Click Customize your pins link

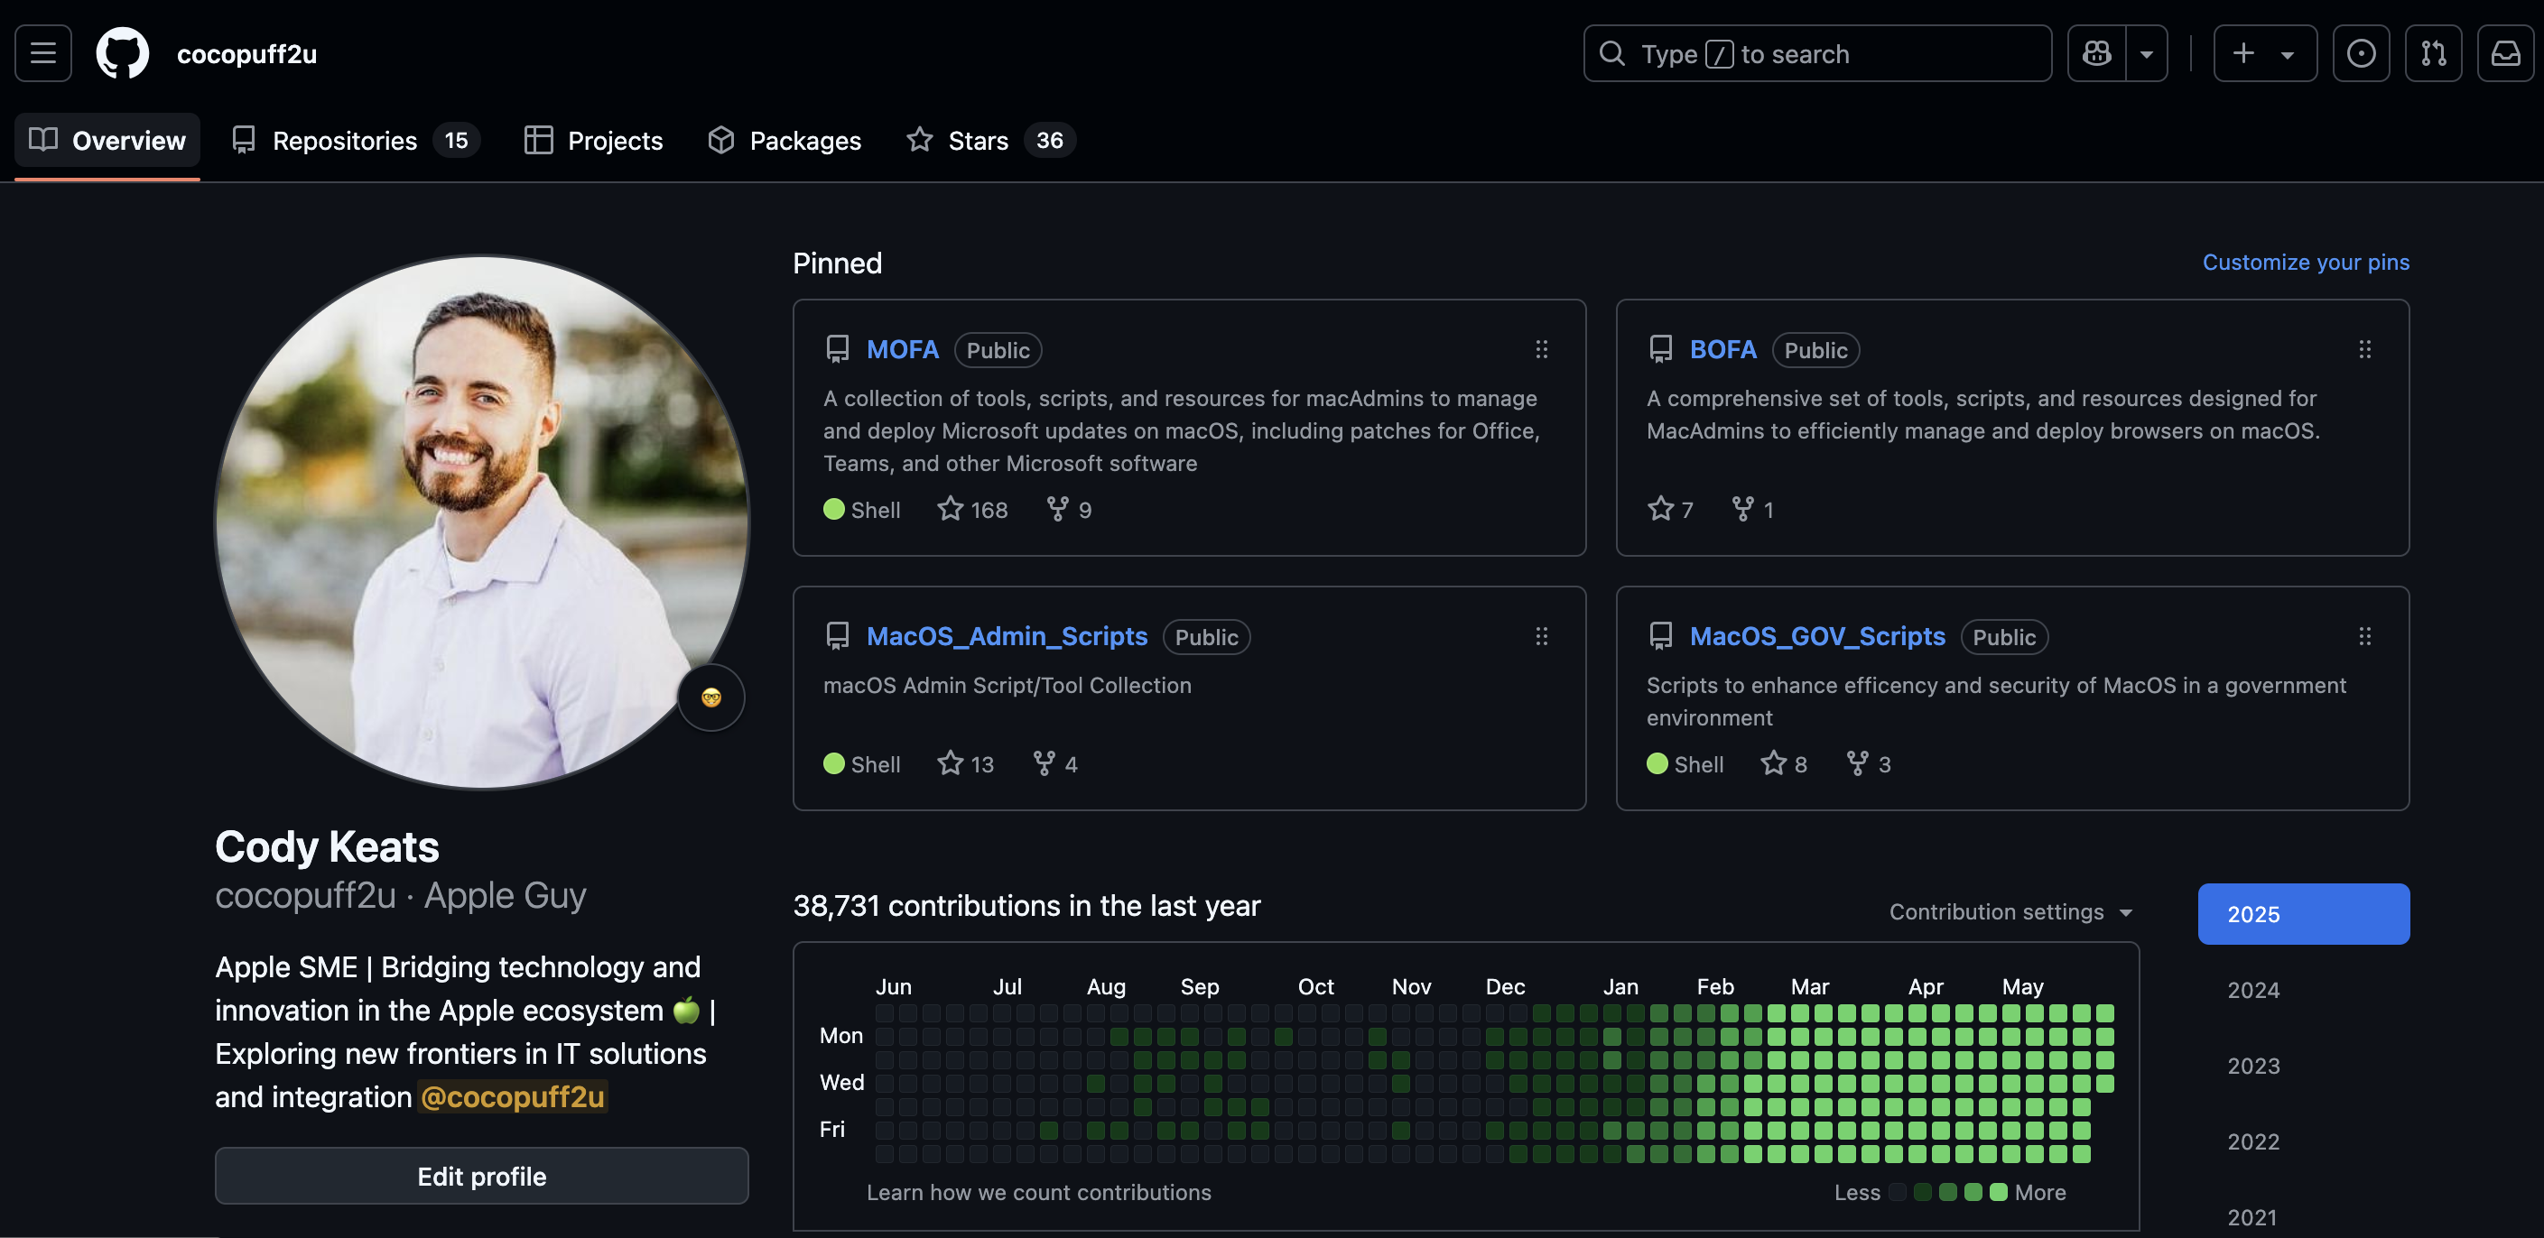coord(2306,263)
